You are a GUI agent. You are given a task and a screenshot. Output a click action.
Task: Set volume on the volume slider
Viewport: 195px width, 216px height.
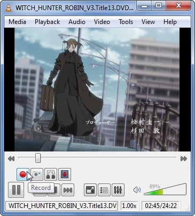(165, 189)
